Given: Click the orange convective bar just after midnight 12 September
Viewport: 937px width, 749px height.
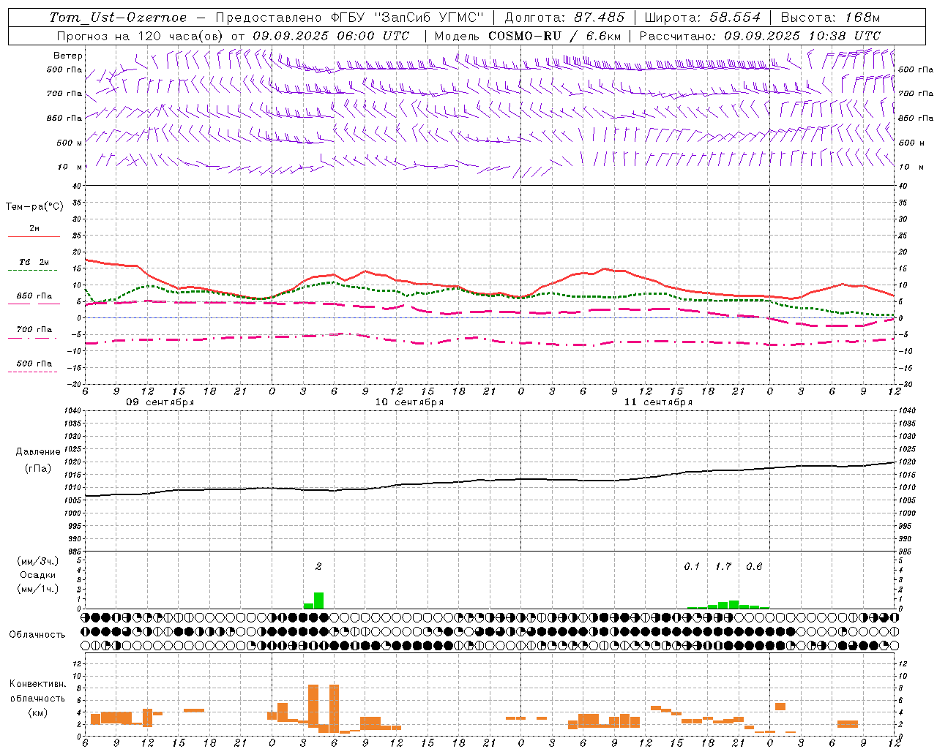Looking at the screenshot, I should tap(780, 707).
